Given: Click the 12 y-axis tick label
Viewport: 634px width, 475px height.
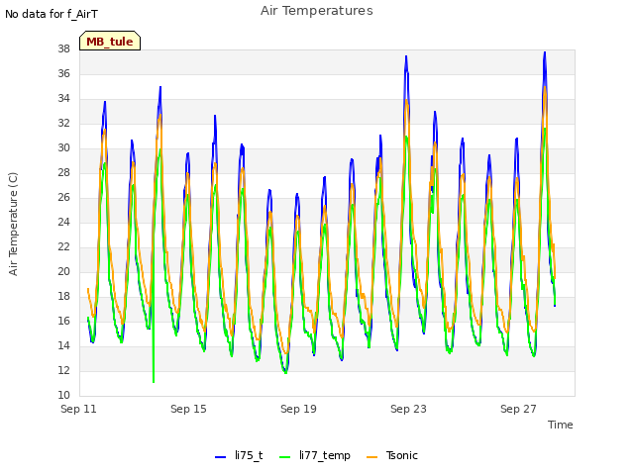Looking at the screenshot, I should (x=63, y=370).
